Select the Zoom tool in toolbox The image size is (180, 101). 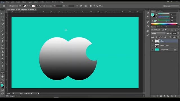pos(3,80)
